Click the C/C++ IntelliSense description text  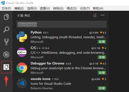pos(68,53)
